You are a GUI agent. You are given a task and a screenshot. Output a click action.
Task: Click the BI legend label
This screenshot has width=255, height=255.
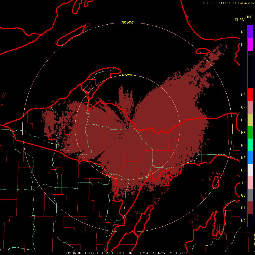(243, 208)
